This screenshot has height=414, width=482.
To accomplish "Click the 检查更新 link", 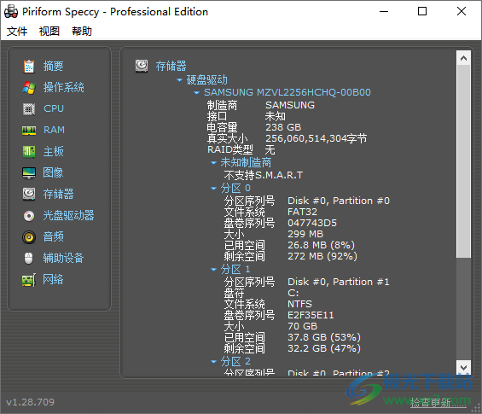I will point(438,402).
